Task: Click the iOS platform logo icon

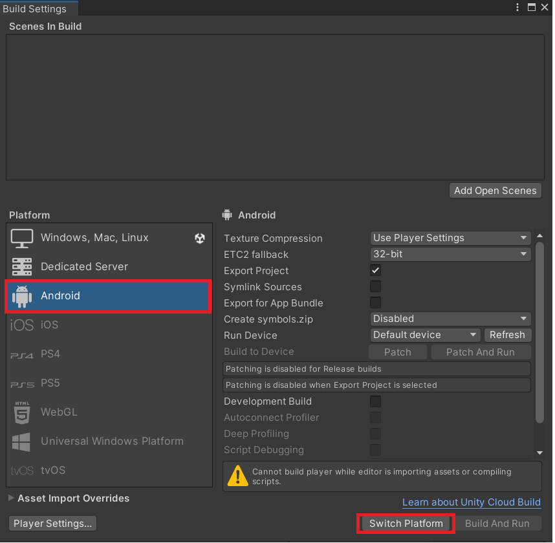Action: [x=22, y=325]
